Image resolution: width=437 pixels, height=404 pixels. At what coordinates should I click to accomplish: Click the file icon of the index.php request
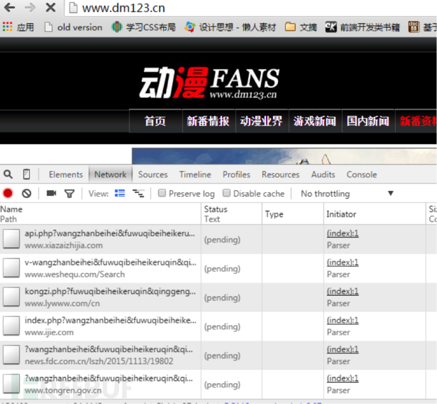click(x=11, y=326)
